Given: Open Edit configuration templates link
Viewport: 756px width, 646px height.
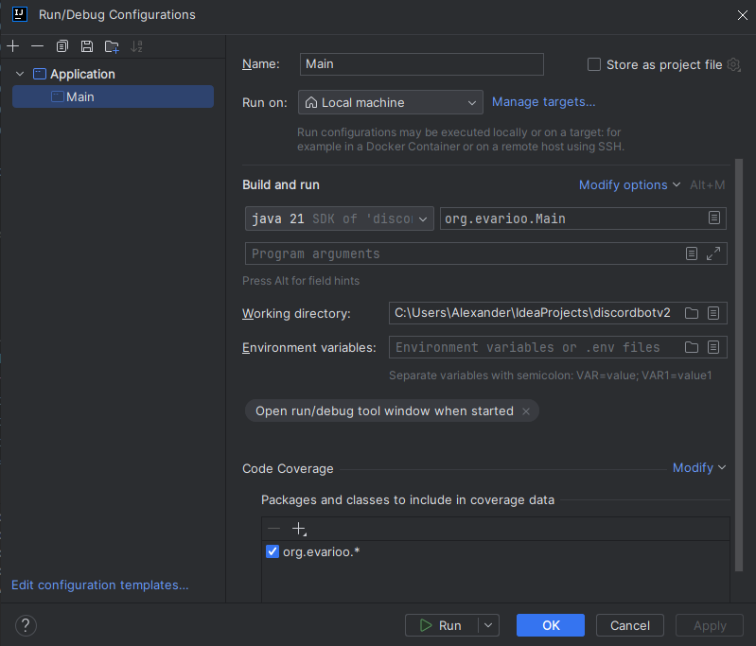Looking at the screenshot, I should tap(99, 585).
